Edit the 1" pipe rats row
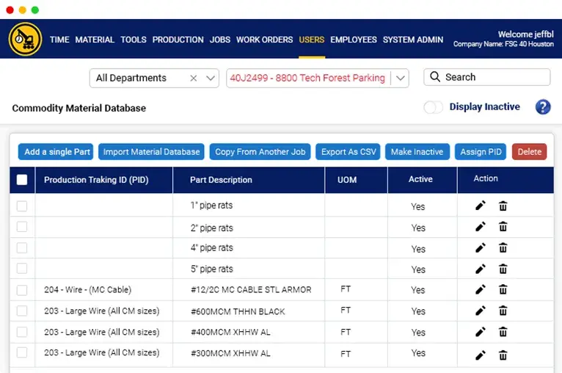The height and width of the screenshot is (373, 562). click(x=481, y=206)
